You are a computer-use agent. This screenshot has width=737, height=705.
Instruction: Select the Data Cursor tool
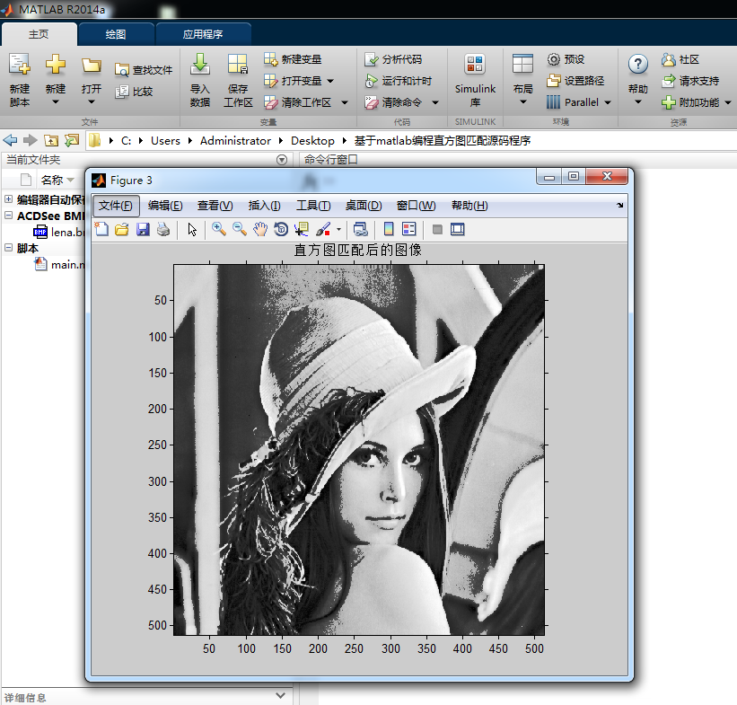(302, 230)
